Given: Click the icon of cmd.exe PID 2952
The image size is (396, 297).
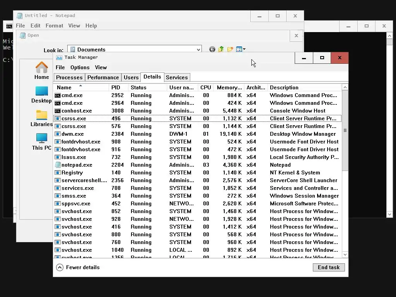Looking at the screenshot, I should [58, 96].
